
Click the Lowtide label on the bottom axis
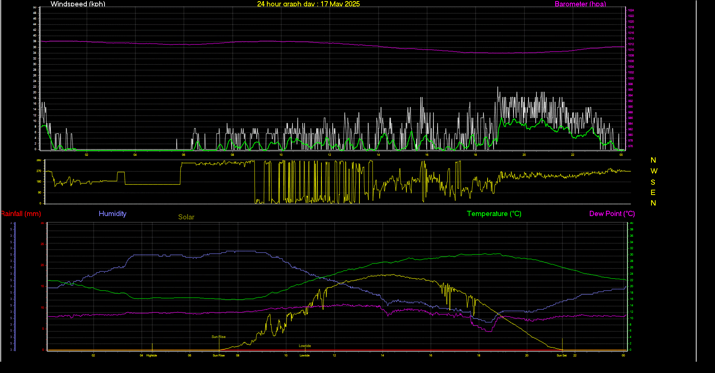pyautogui.click(x=304, y=355)
